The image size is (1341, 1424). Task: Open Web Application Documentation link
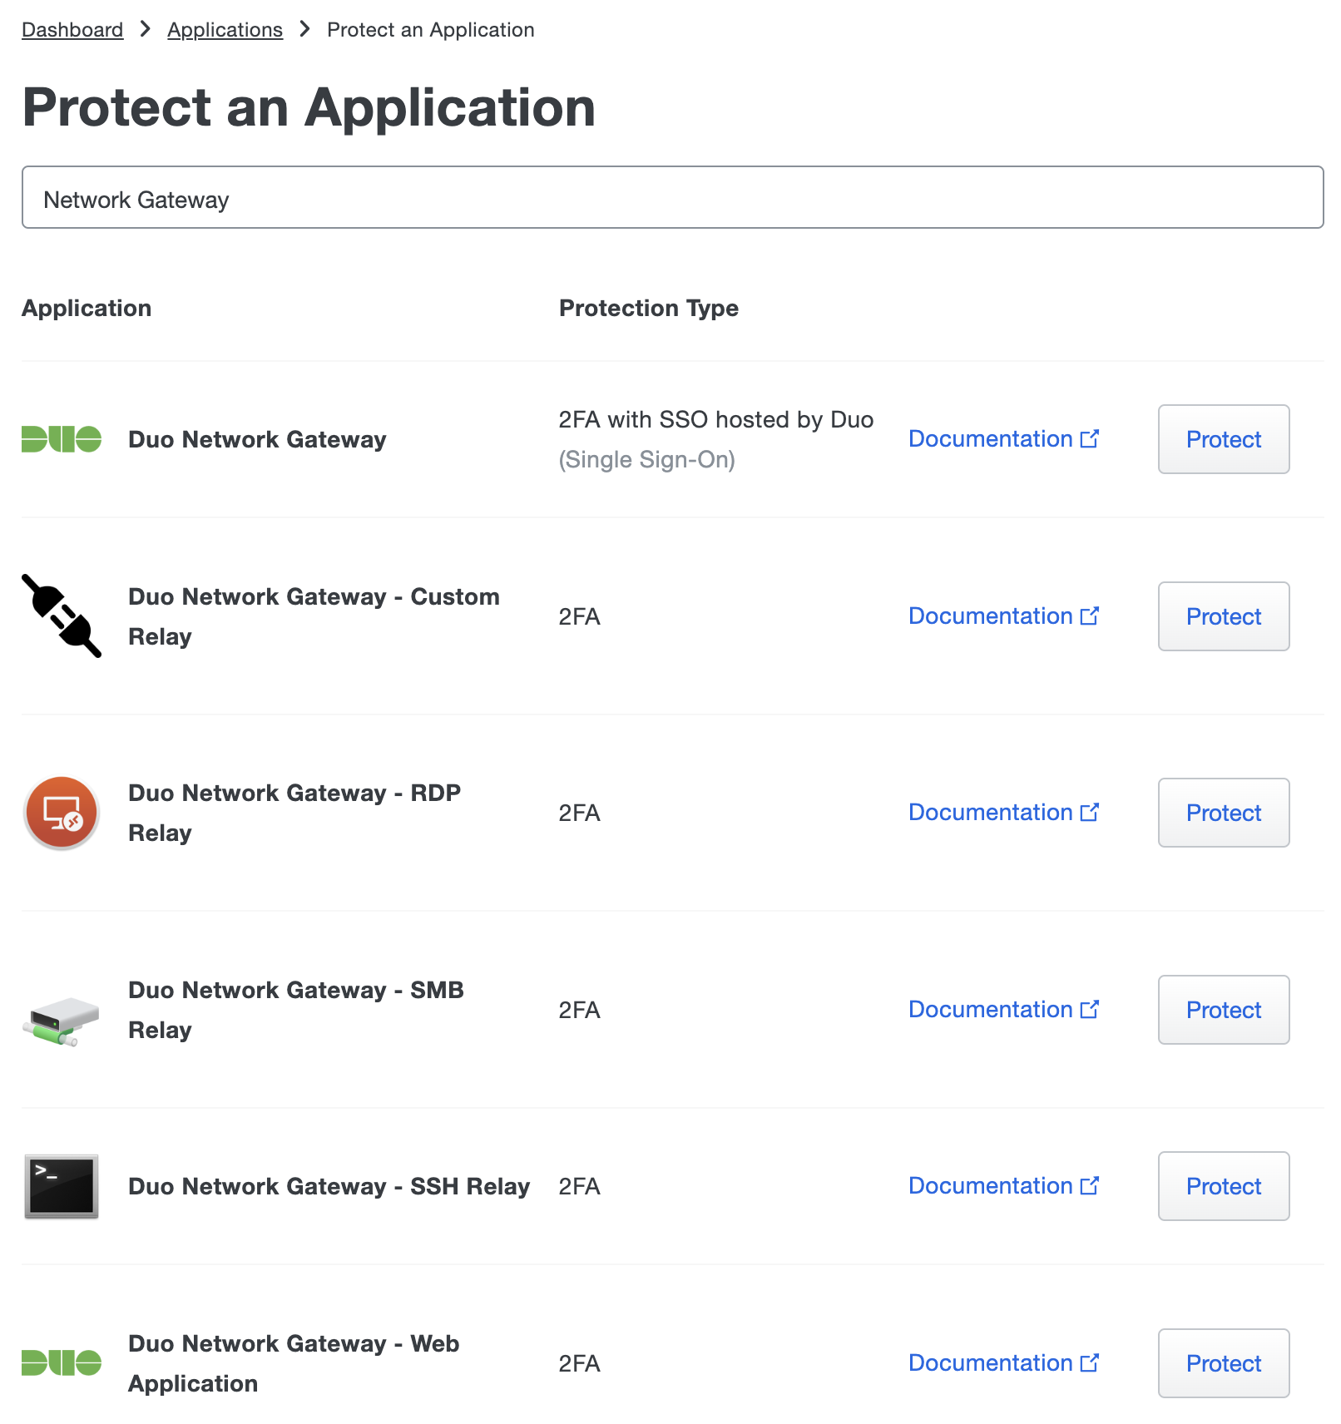(x=1003, y=1363)
